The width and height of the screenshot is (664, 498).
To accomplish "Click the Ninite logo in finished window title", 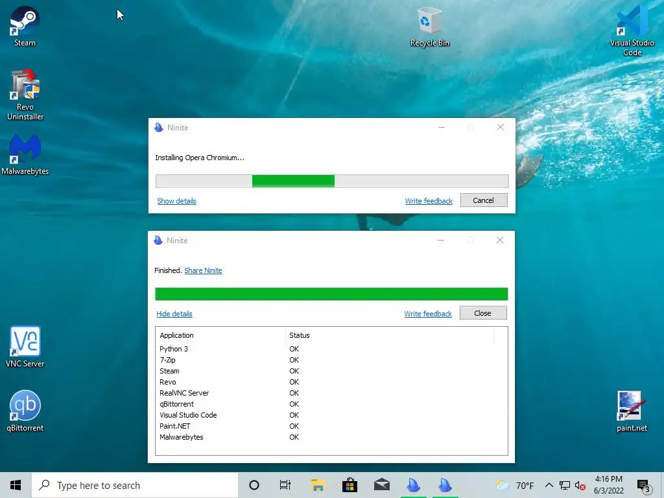I will (158, 240).
